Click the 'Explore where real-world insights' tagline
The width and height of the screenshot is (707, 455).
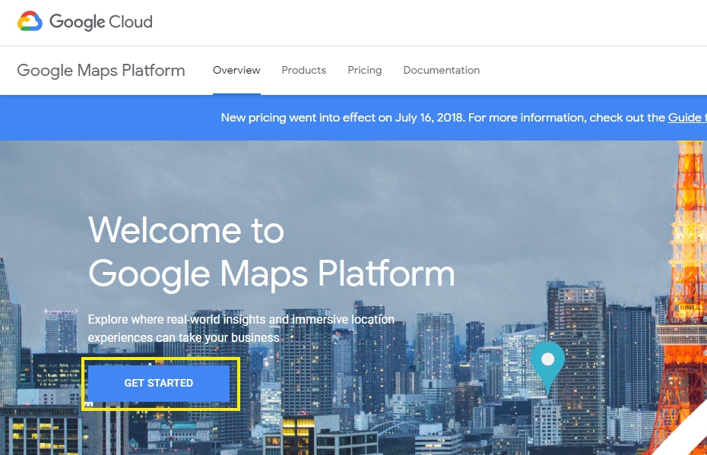coord(241,328)
